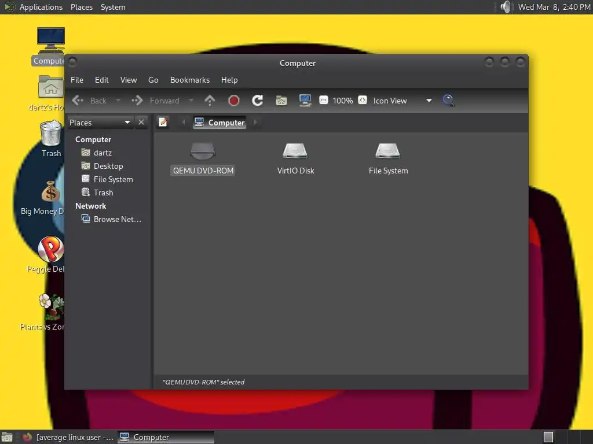593x444 pixels.
Task: Open the System panel menu
Action: tap(113, 7)
